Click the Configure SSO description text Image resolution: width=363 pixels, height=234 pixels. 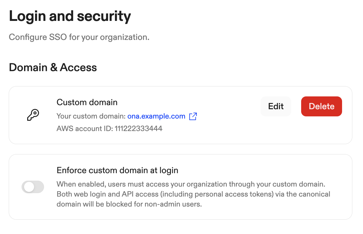pyautogui.click(x=79, y=37)
